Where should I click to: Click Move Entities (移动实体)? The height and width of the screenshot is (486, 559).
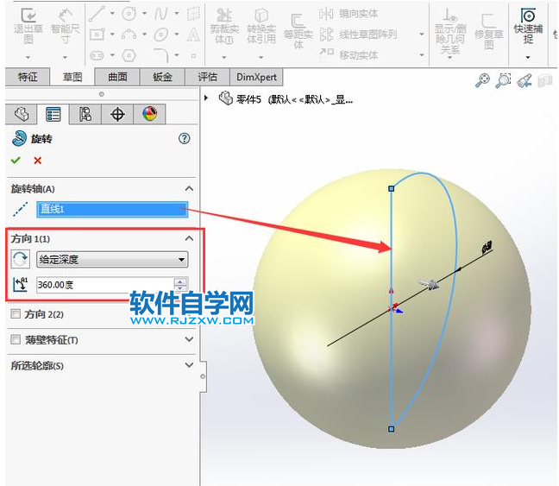(x=349, y=55)
